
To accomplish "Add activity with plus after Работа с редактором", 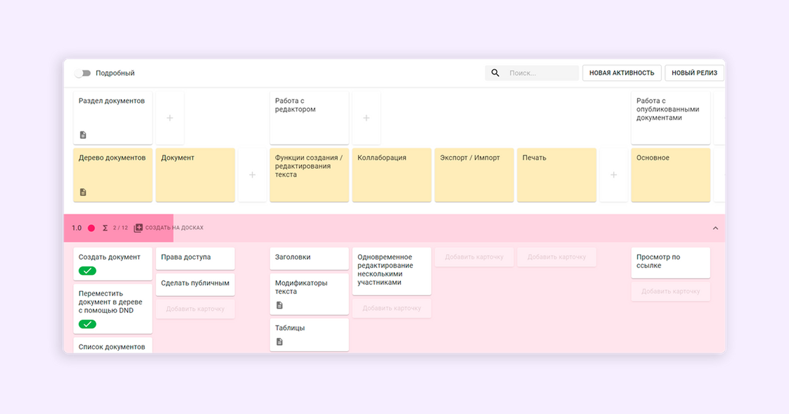I will (x=366, y=117).
